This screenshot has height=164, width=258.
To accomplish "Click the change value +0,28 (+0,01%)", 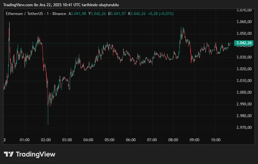I will pos(161,14).
